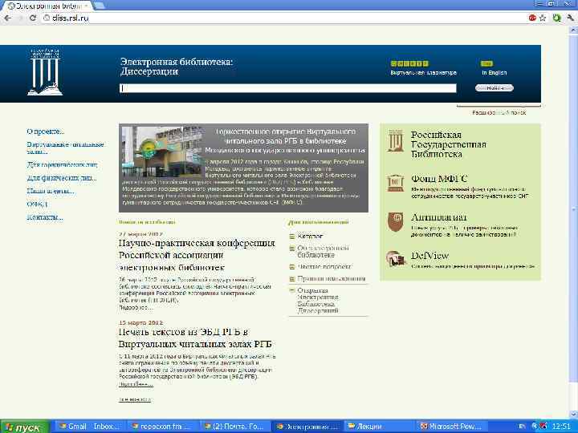
Task: Open the Правила пользования link
Action: [x=332, y=279]
